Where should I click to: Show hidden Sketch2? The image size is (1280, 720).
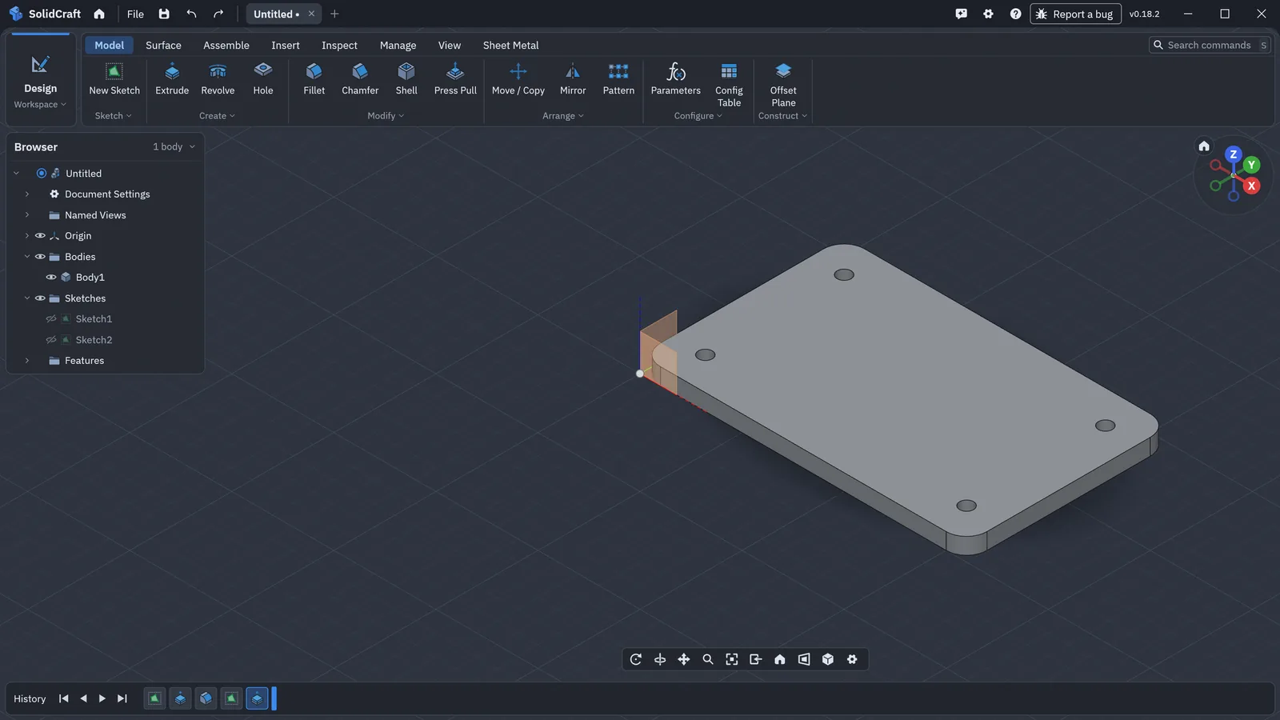(x=51, y=340)
